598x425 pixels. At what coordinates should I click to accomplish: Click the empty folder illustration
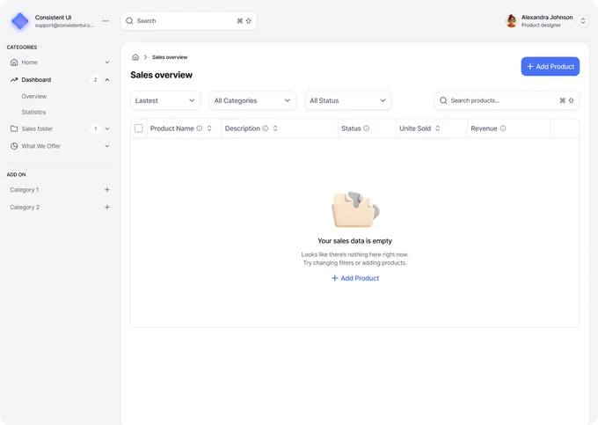coord(355,209)
